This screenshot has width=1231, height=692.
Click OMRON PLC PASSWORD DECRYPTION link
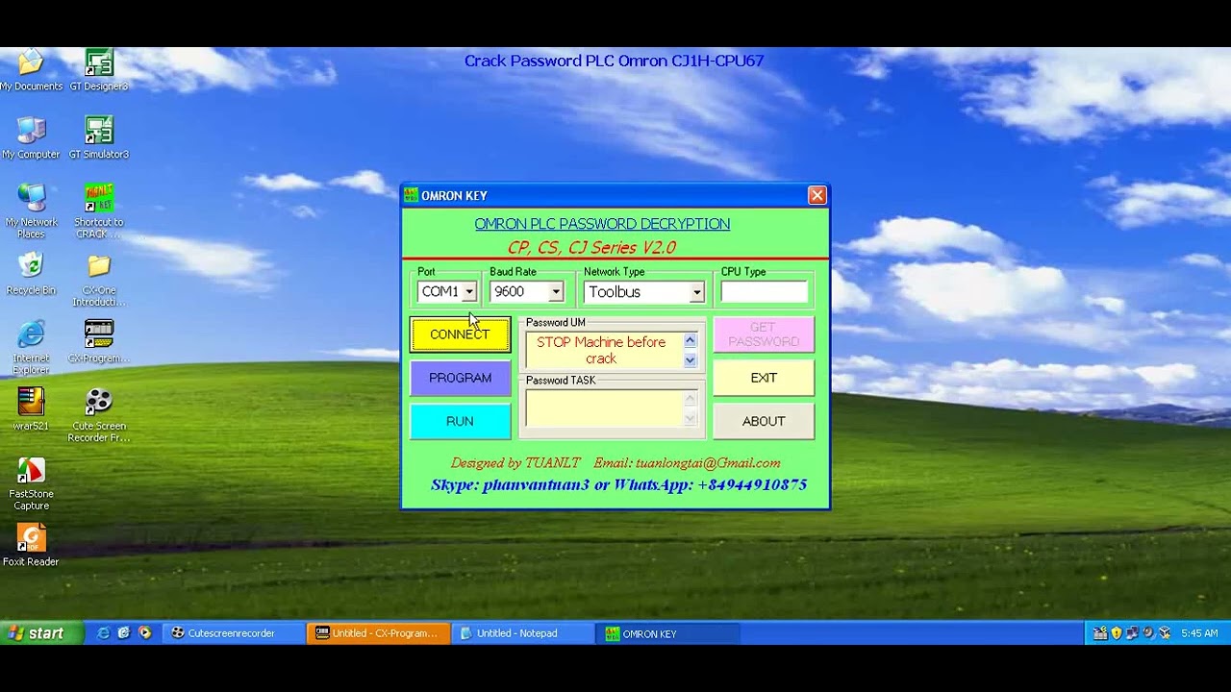[x=602, y=224]
